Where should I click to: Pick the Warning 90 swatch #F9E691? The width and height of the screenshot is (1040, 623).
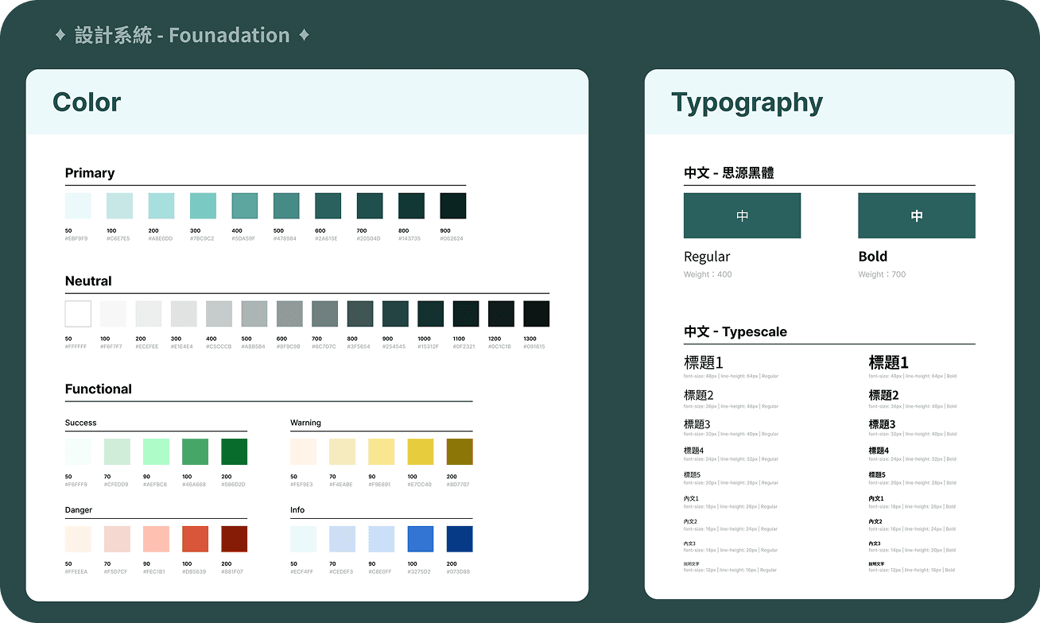click(382, 452)
